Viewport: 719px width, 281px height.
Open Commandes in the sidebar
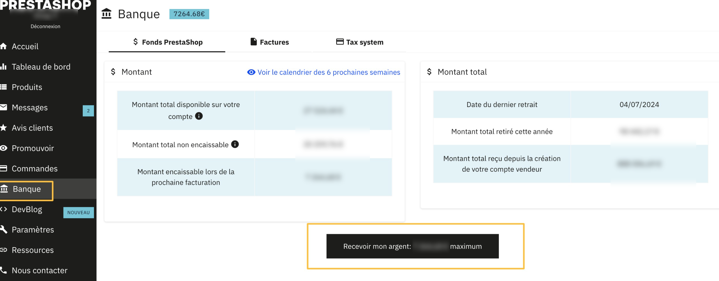click(35, 168)
